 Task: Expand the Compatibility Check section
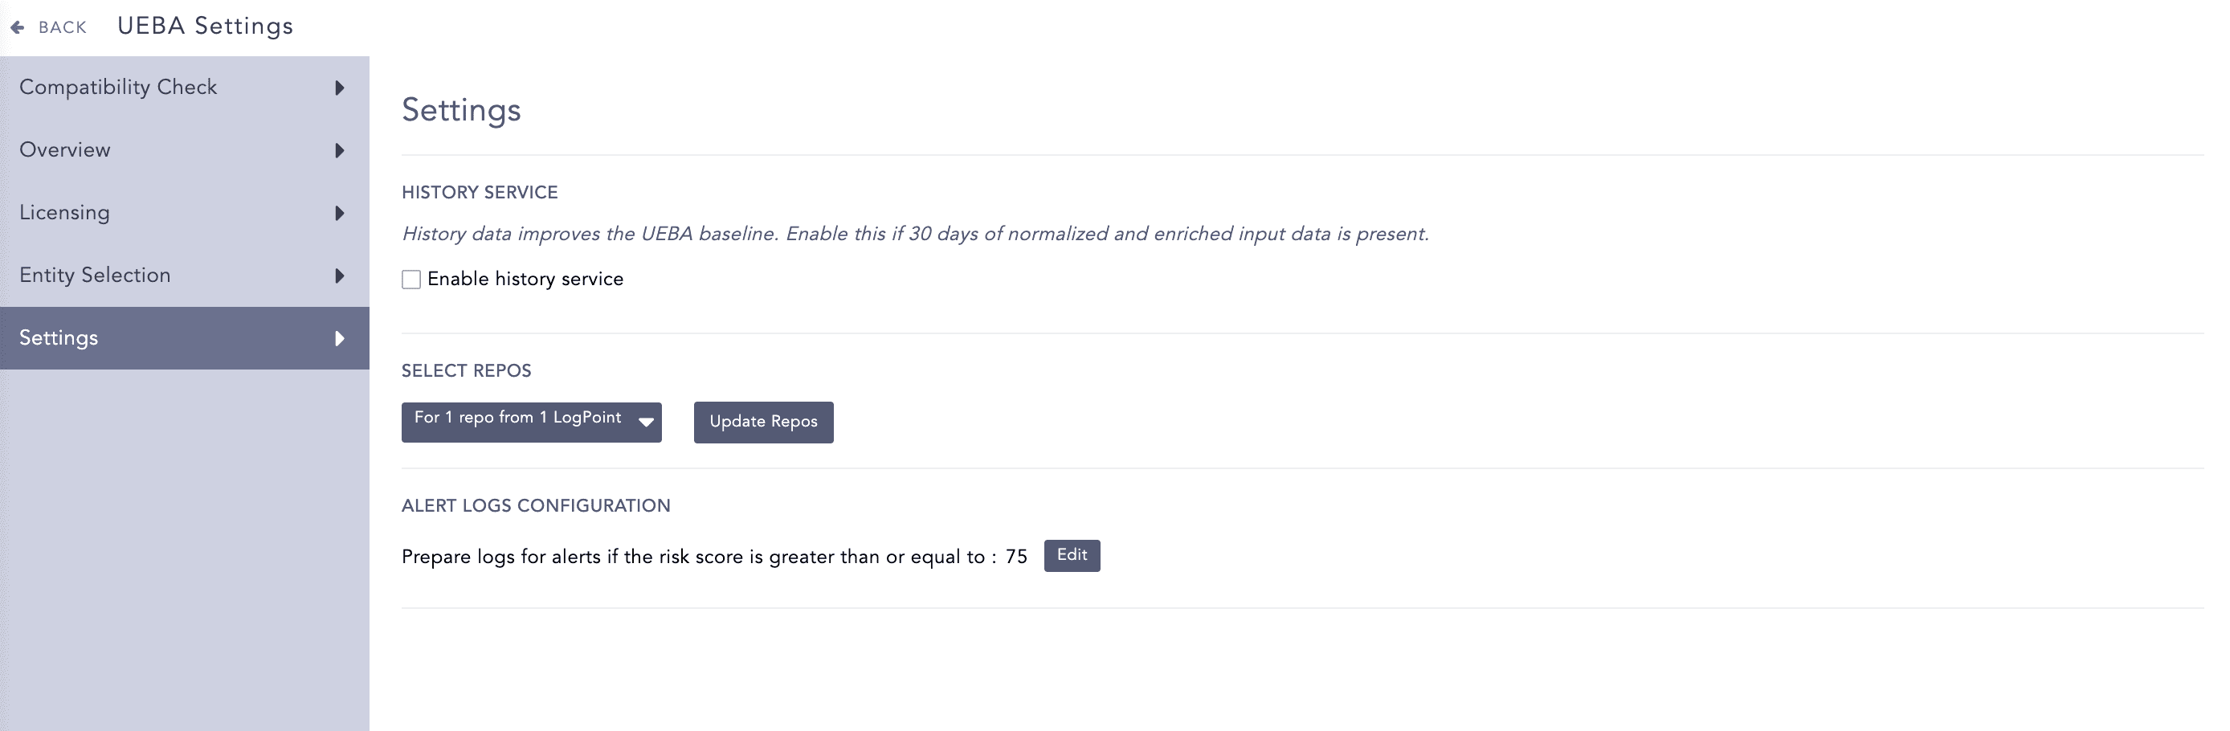[118, 88]
